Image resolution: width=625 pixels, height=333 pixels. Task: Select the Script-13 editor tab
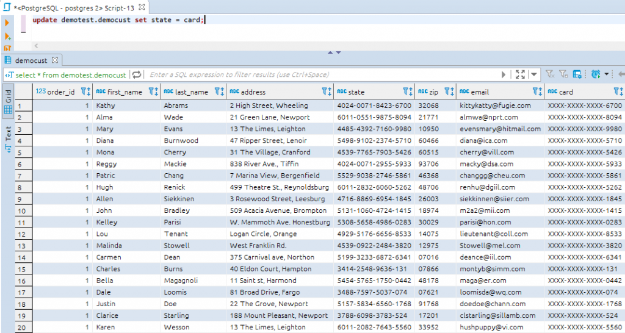pos(73,7)
